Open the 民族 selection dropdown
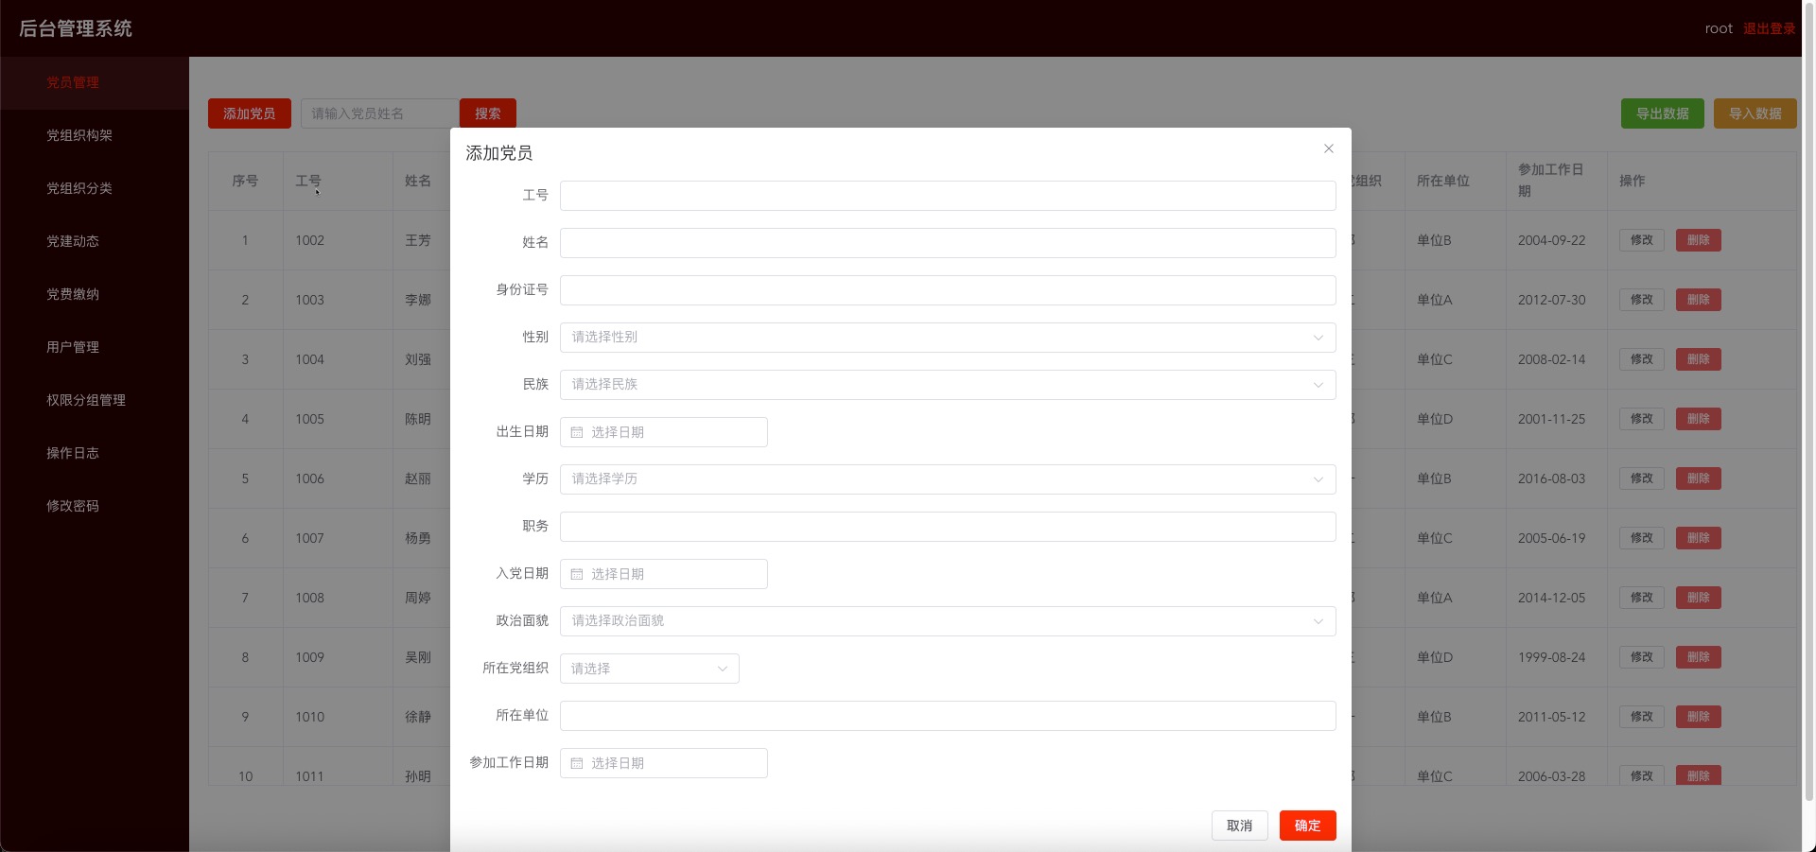This screenshot has width=1816, height=852. (948, 385)
